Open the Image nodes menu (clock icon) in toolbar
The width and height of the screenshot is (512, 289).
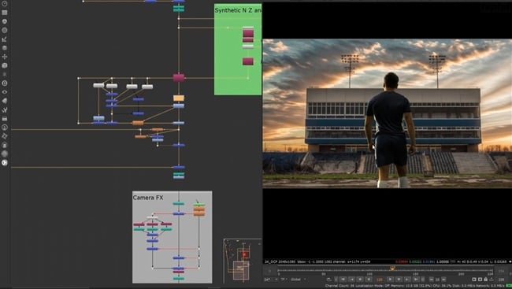click(x=5, y=4)
